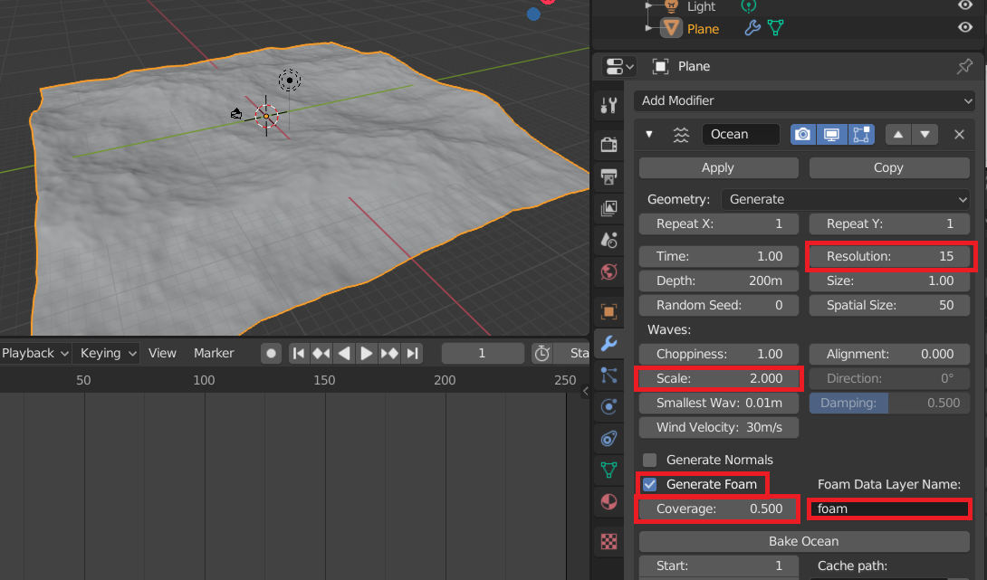Collapse the Ocean modifier panel
The image size is (987, 580).
649,134
